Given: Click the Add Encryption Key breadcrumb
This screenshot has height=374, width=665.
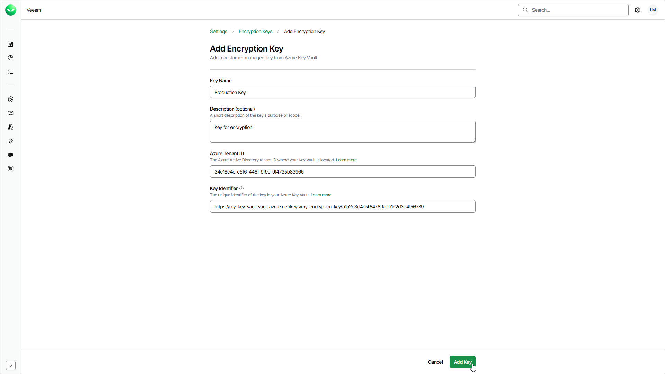Looking at the screenshot, I should pyautogui.click(x=304, y=31).
